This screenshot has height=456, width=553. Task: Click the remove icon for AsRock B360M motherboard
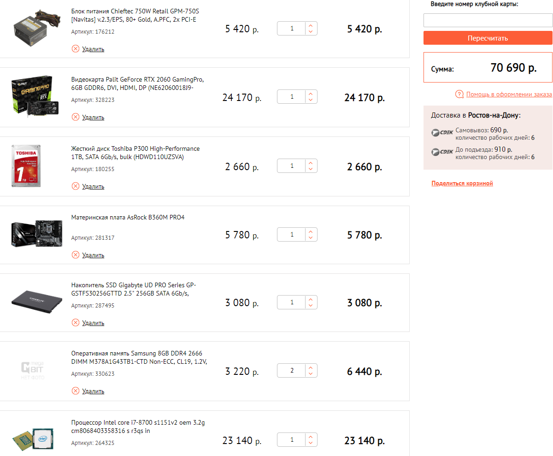tap(76, 255)
